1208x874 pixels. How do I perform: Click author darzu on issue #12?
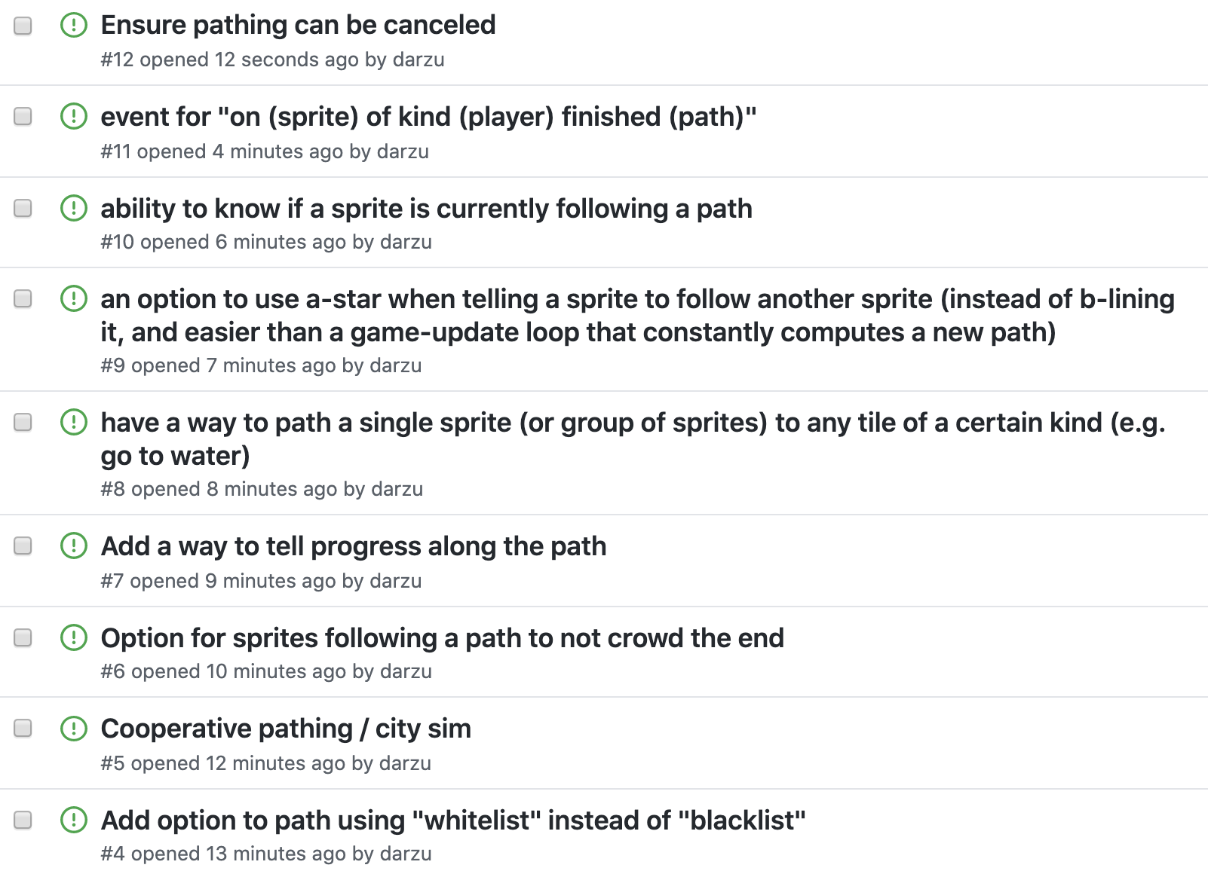(x=419, y=60)
